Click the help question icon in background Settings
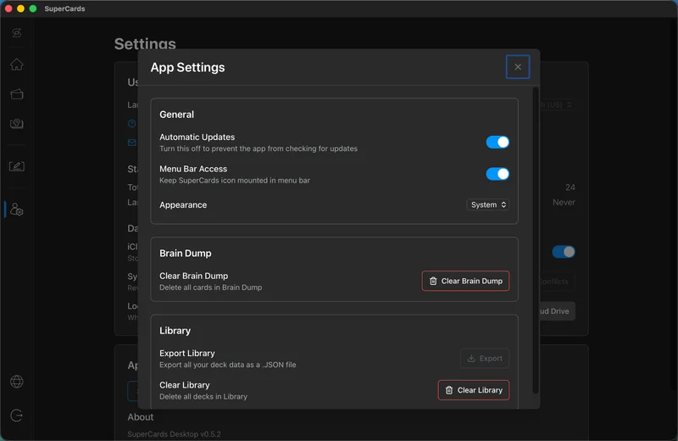Image resolution: width=678 pixels, height=441 pixels. pos(132,124)
